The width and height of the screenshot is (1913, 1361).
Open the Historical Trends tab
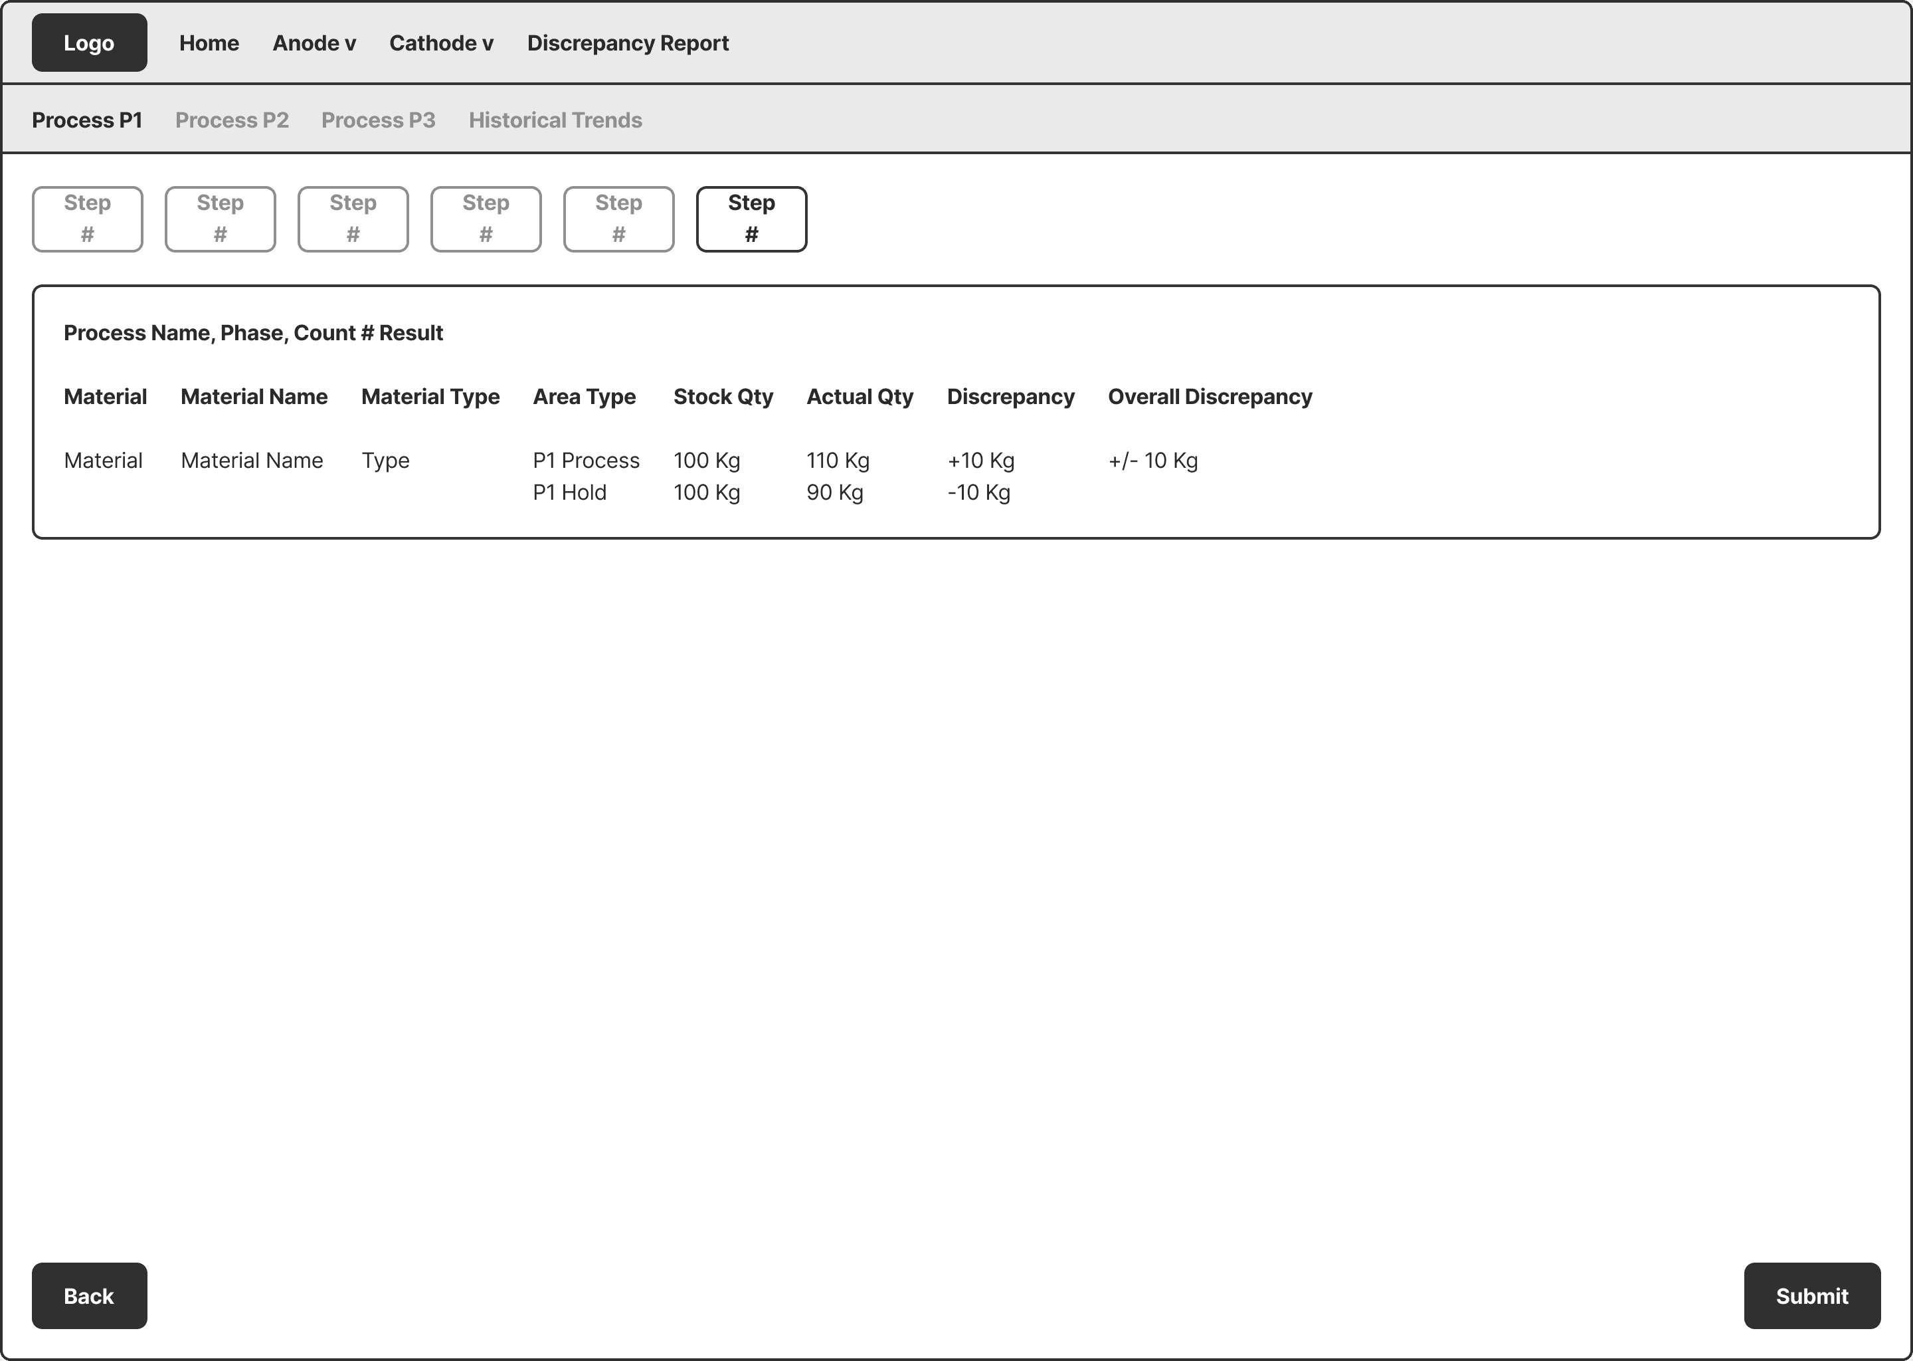click(555, 120)
